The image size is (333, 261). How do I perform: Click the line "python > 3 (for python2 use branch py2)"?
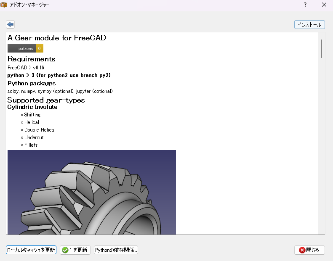pos(59,75)
